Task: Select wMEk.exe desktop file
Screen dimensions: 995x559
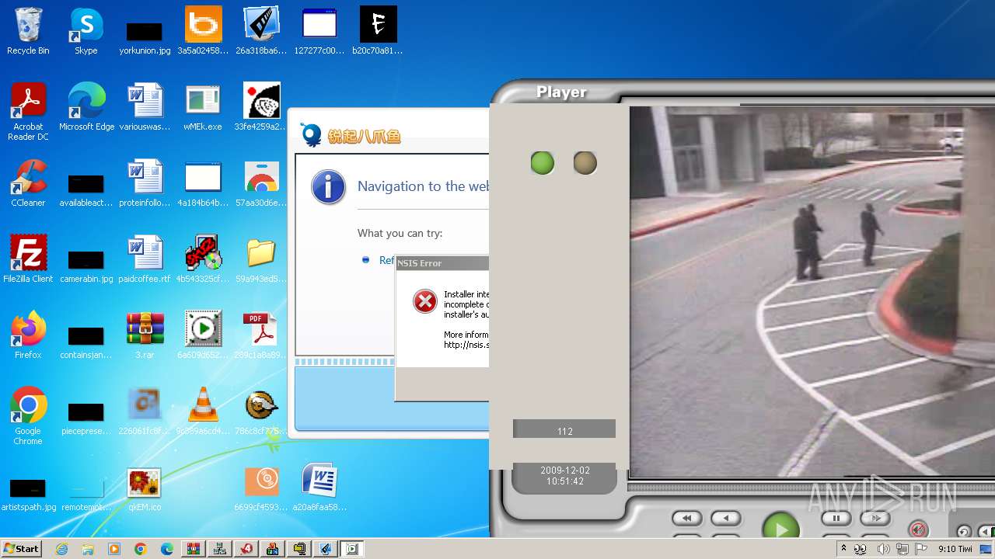Action: pos(203,107)
